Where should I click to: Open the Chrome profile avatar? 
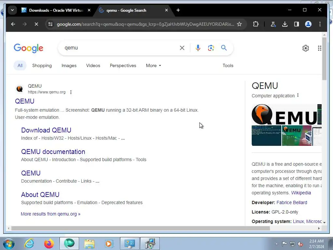coord(308,24)
